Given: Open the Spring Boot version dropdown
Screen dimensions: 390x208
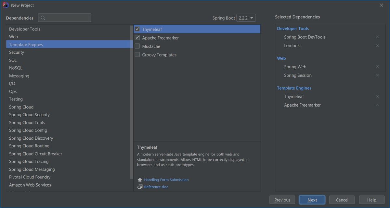Looking at the screenshot, I should click(246, 18).
